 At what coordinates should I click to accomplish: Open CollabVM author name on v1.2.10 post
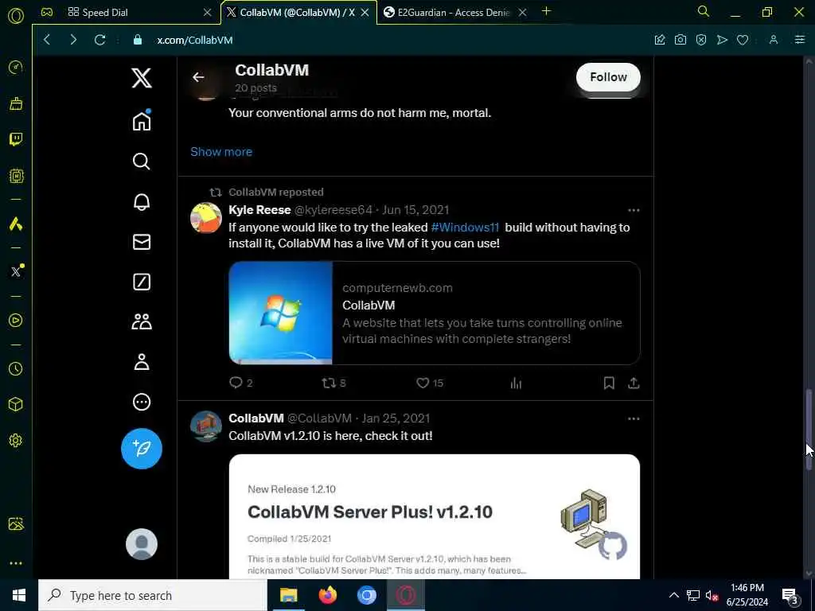point(256,418)
